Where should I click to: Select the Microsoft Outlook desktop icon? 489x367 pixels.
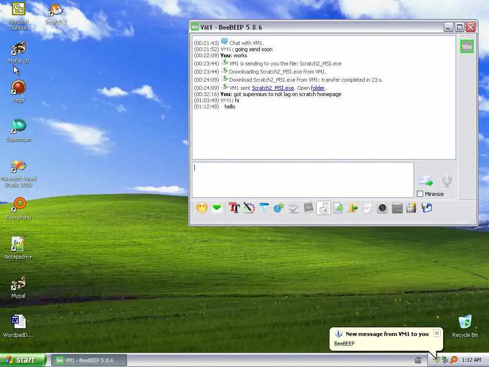(18, 16)
